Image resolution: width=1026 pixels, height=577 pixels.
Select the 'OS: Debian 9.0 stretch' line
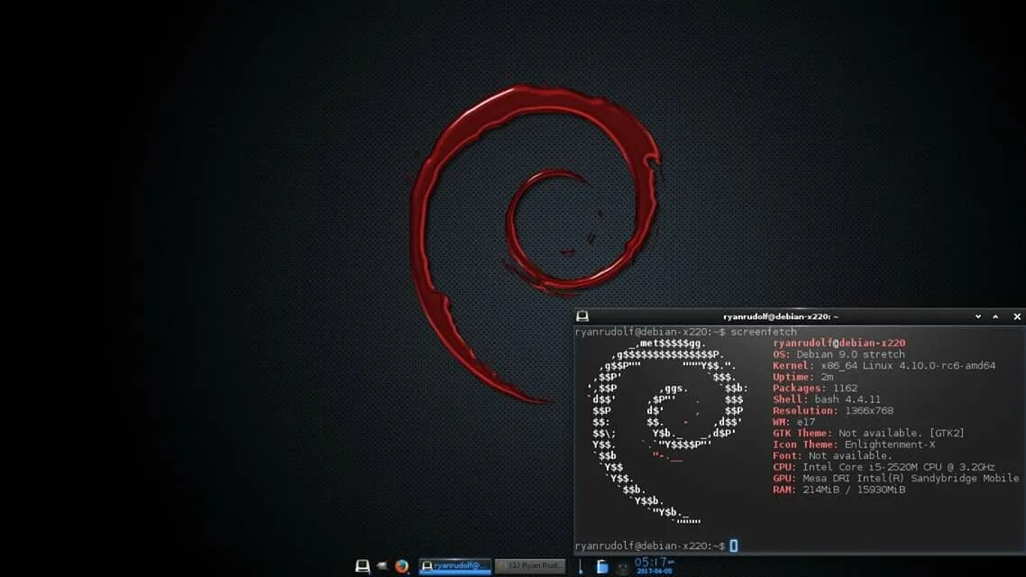click(x=838, y=354)
